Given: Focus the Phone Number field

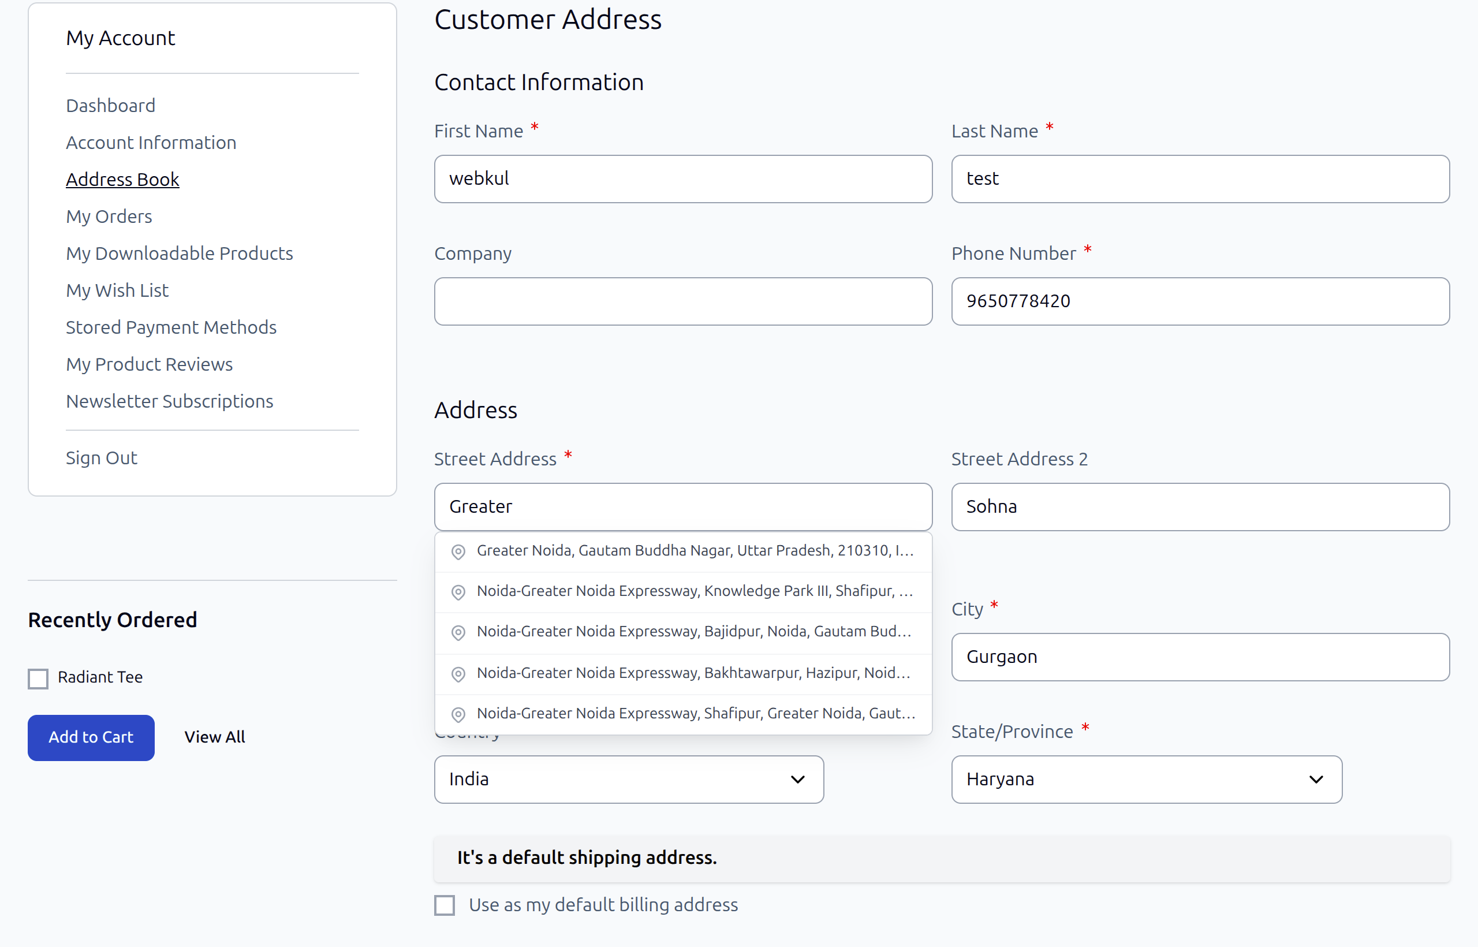Looking at the screenshot, I should (1200, 301).
